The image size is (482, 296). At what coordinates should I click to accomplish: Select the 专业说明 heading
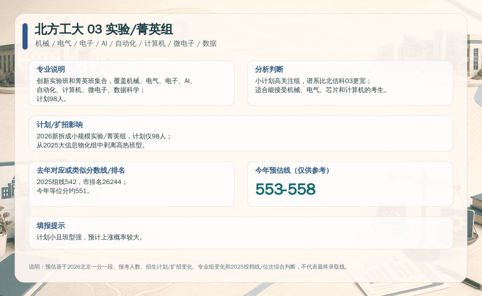click(51, 69)
